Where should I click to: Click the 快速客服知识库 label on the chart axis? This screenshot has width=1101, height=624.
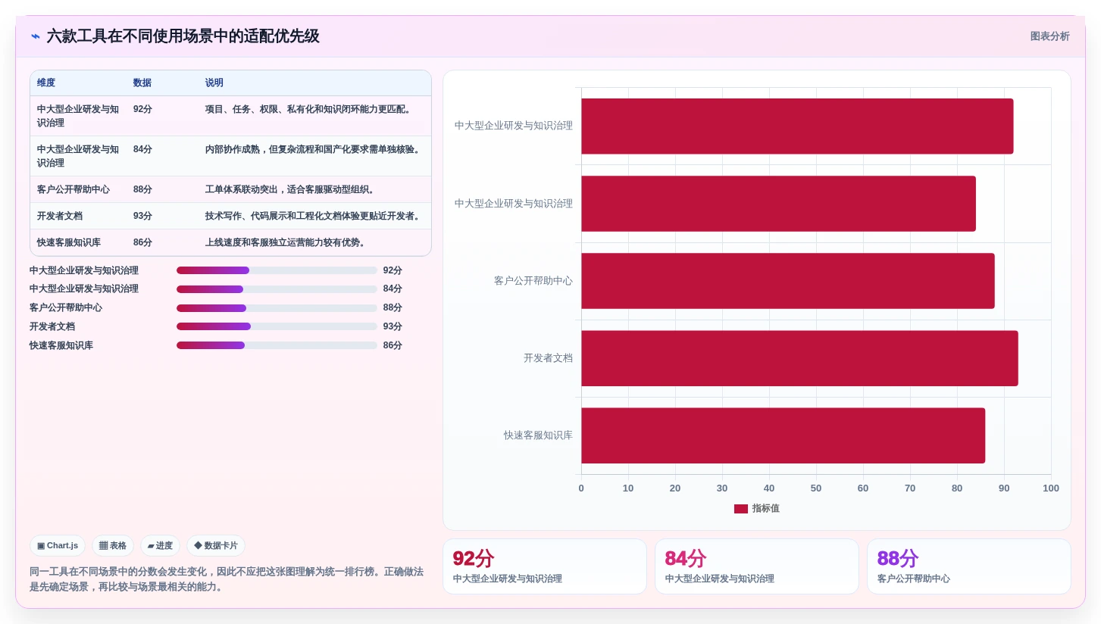[x=538, y=435]
